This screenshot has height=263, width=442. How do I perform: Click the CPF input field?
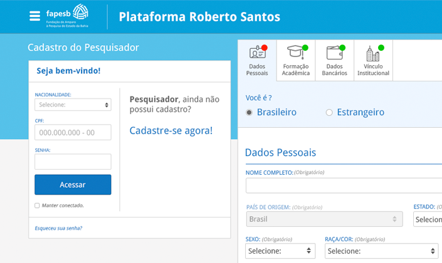[x=73, y=132]
